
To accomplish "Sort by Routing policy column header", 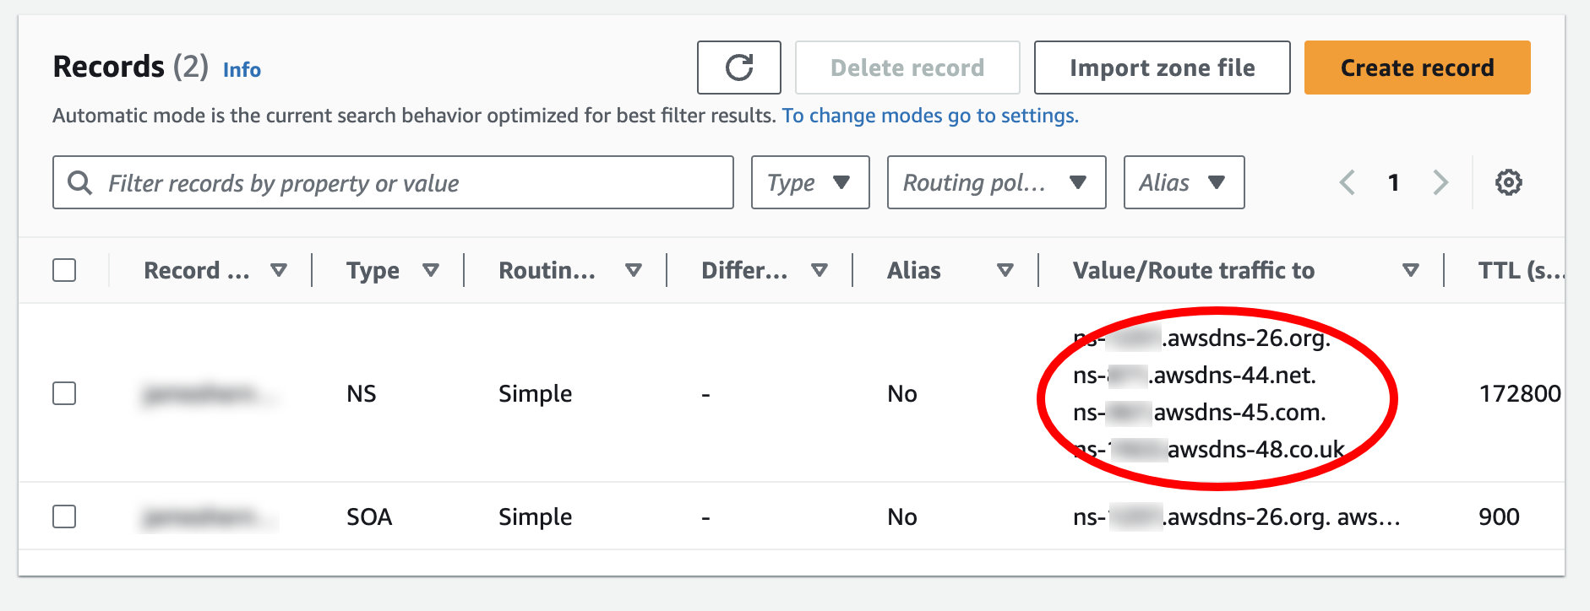I will coord(547,270).
